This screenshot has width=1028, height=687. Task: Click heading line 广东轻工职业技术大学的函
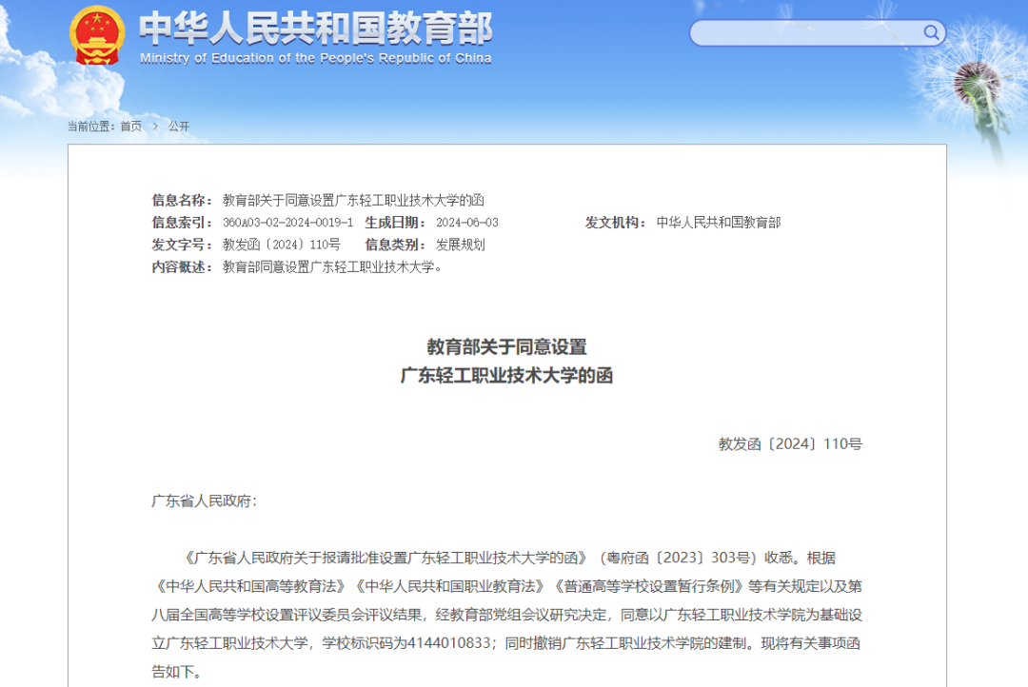(x=506, y=376)
